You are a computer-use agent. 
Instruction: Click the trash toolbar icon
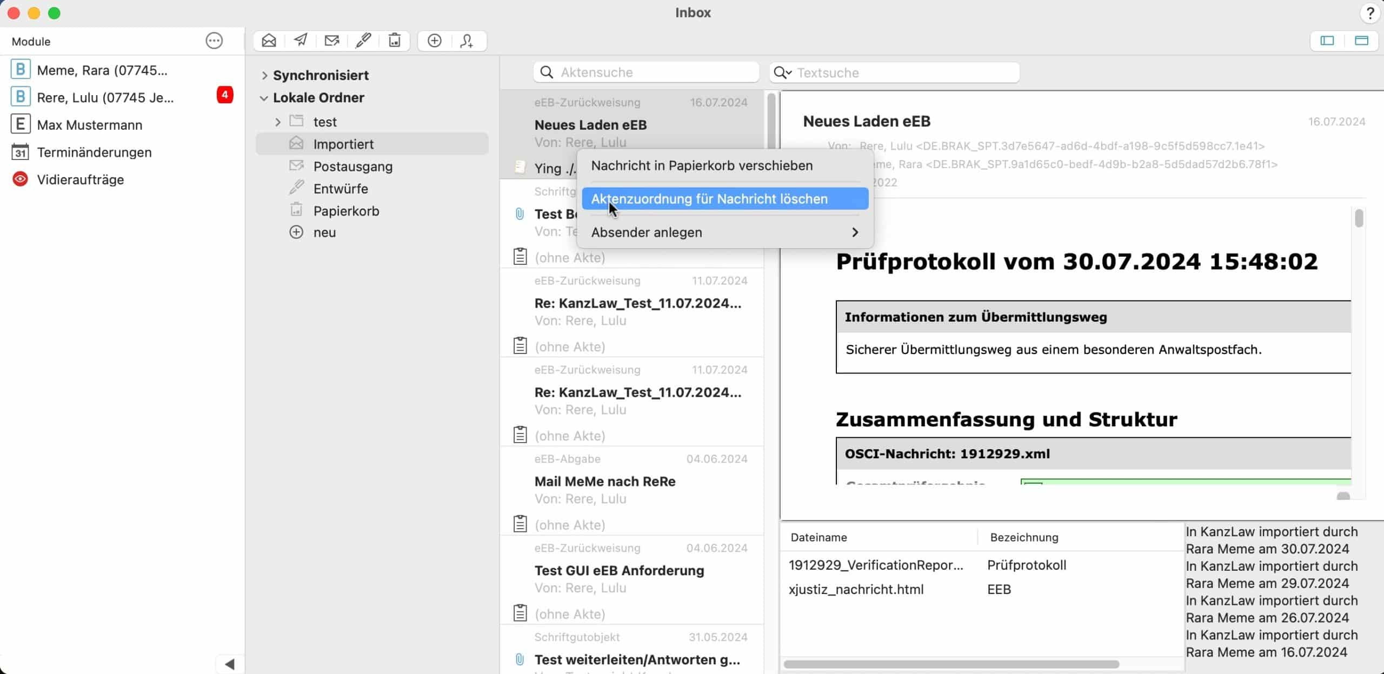click(395, 41)
